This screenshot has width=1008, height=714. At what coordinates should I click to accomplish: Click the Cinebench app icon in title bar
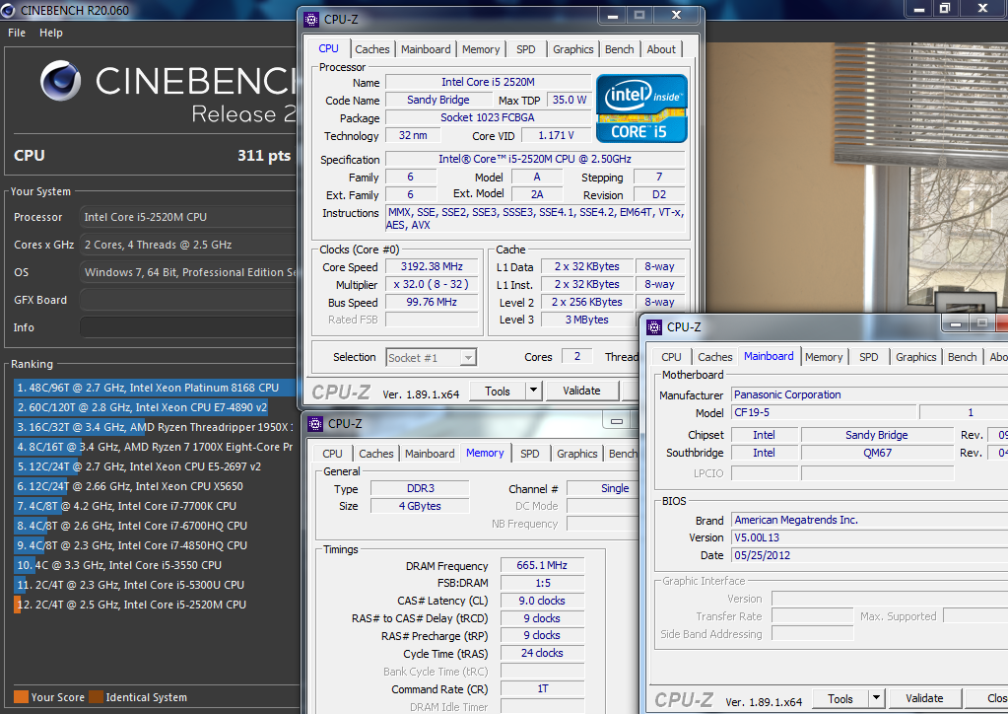tap(8, 10)
